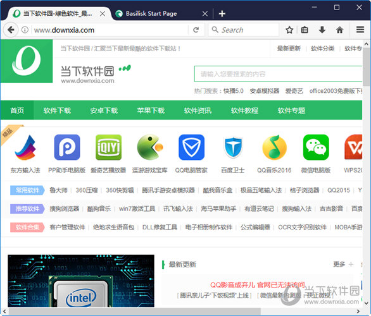Click the 常用软件 category tag

27,190
